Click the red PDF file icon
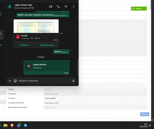This screenshot has height=129, width=154. click(x=18, y=37)
